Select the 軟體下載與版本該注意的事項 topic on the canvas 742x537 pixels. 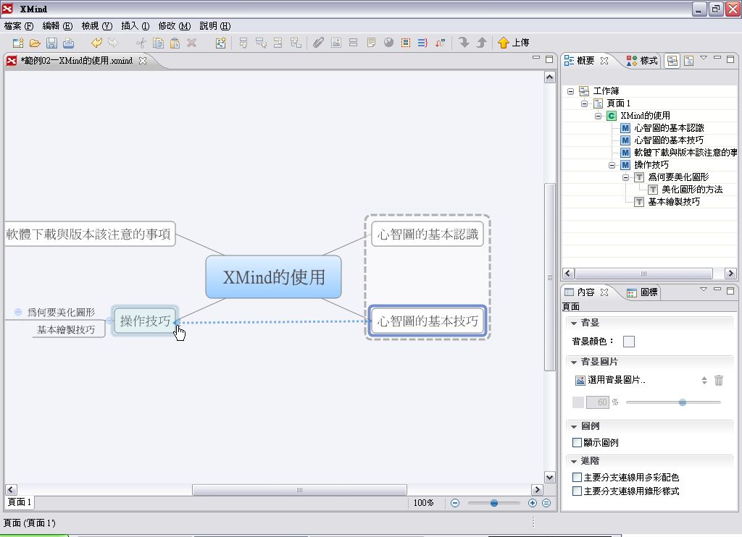click(x=90, y=234)
